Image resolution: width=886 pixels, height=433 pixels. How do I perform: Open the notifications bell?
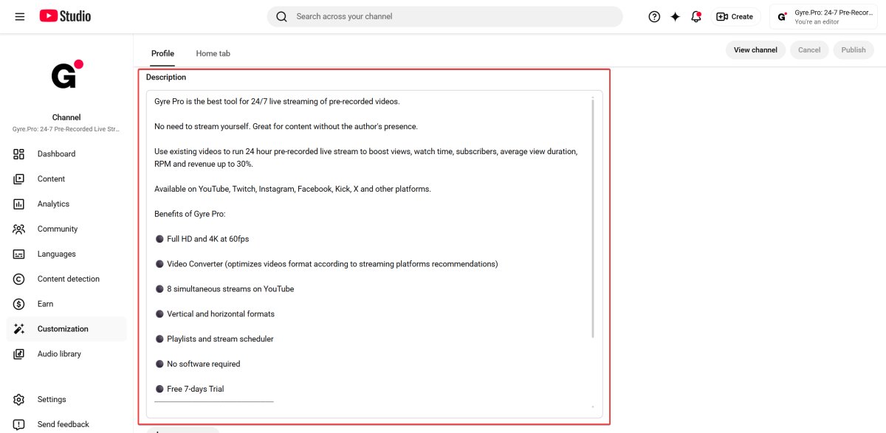pyautogui.click(x=696, y=16)
